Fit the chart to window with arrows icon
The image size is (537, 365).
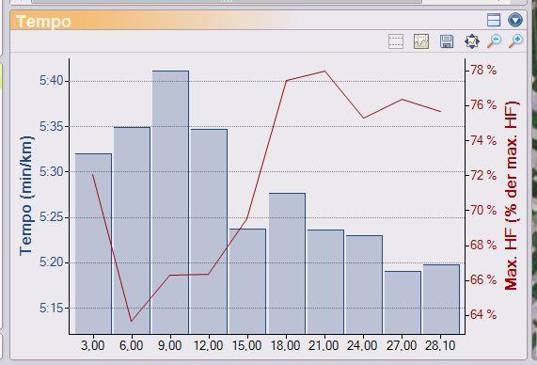tap(472, 41)
